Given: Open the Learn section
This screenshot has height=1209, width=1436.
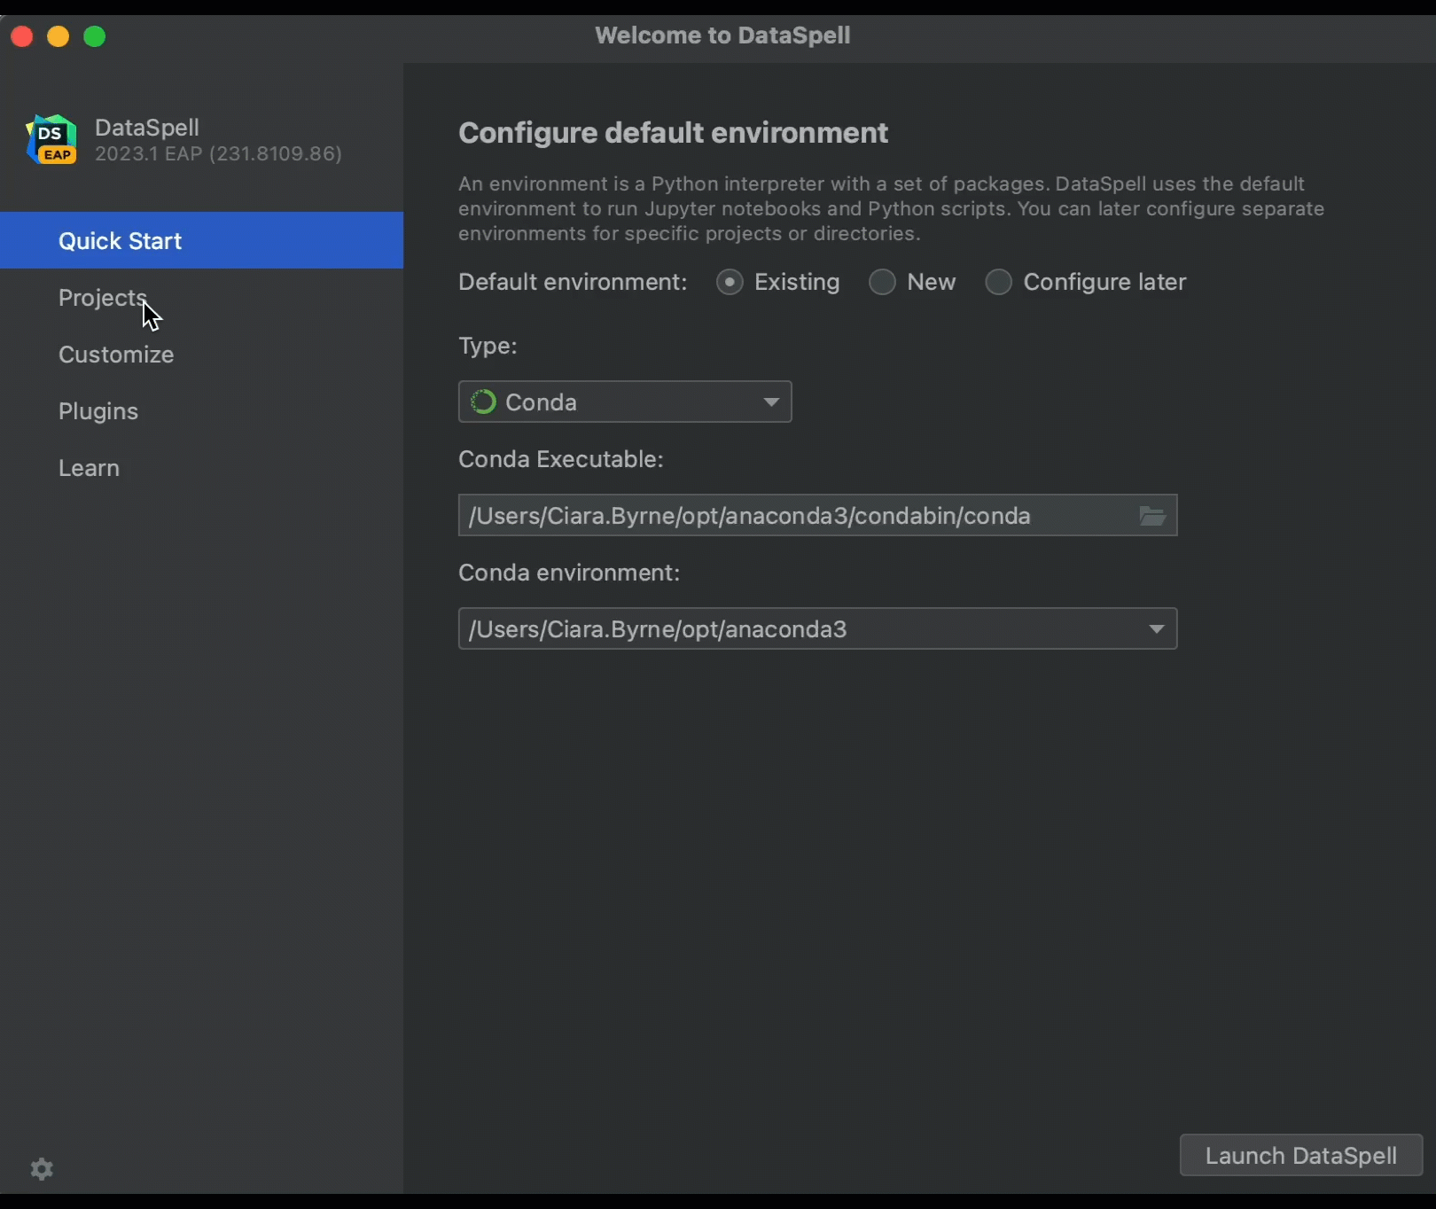Looking at the screenshot, I should coord(89,468).
